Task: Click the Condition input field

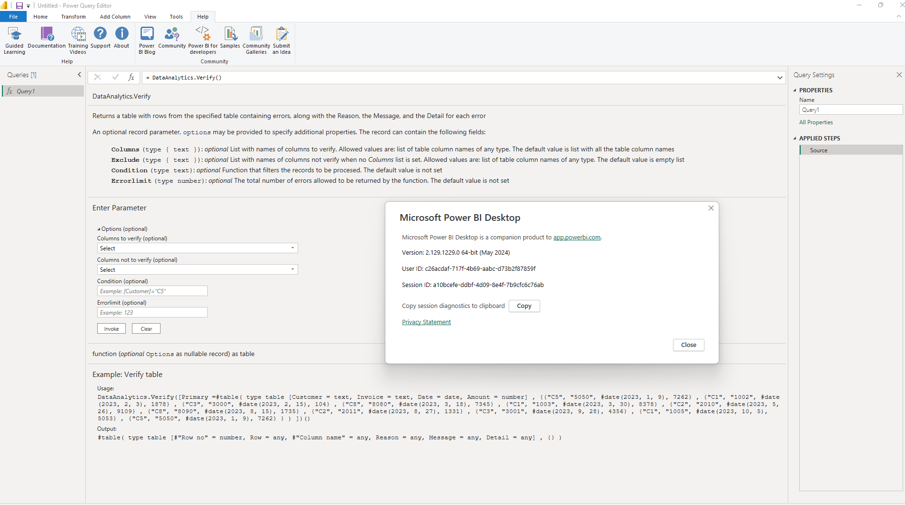Action: tap(152, 291)
